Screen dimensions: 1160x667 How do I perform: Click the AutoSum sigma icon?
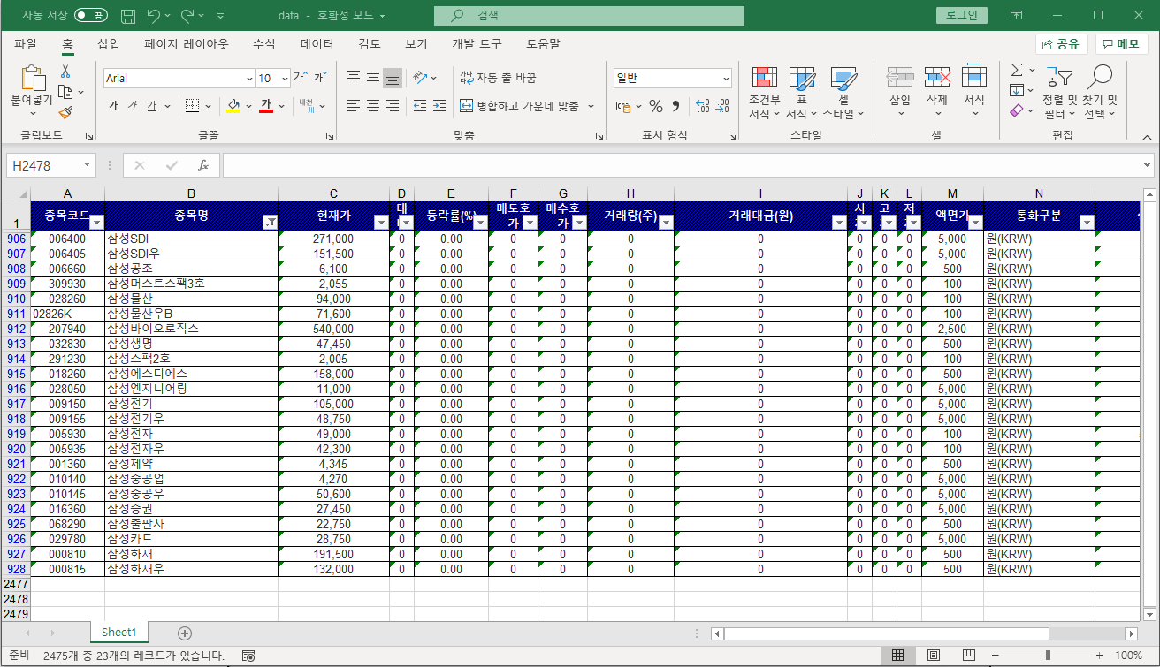coord(1017,70)
